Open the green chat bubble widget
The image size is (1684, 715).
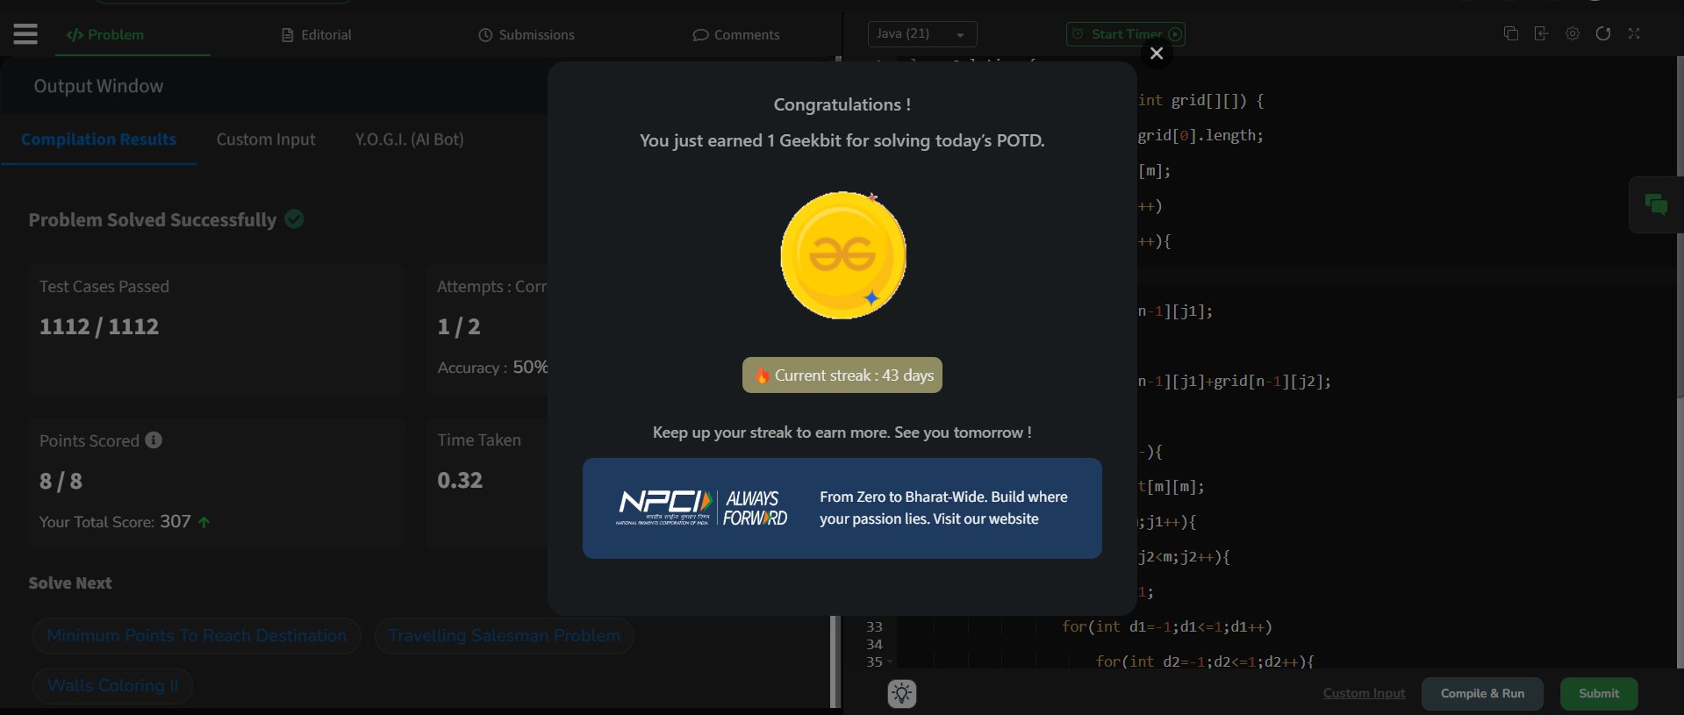coord(1656,204)
